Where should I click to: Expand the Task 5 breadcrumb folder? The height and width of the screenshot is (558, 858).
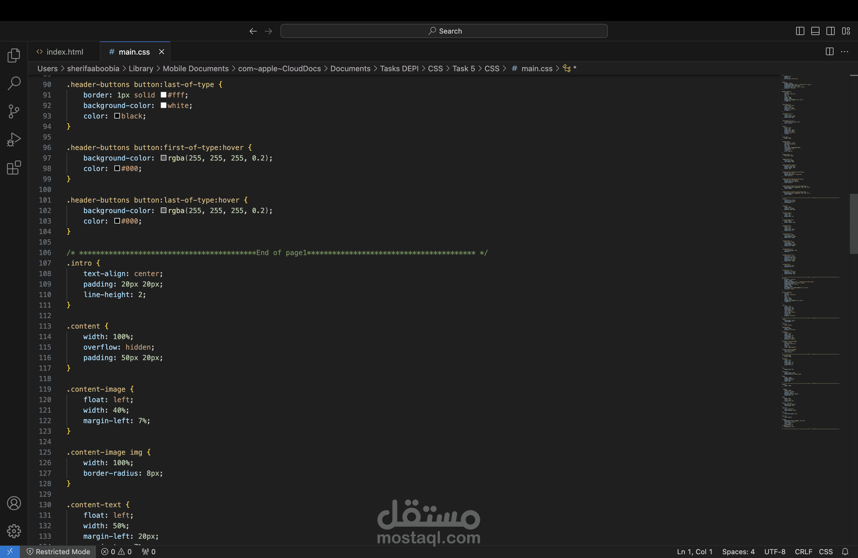pyautogui.click(x=463, y=69)
